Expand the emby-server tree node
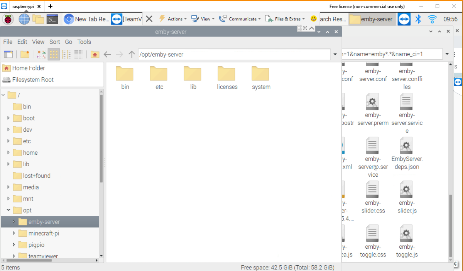The height and width of the screenshot is (271, 463). 14,222
